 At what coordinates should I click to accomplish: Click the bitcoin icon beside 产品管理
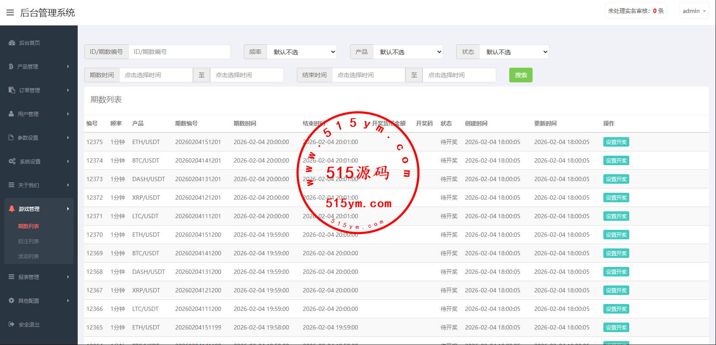click(11, 66)
